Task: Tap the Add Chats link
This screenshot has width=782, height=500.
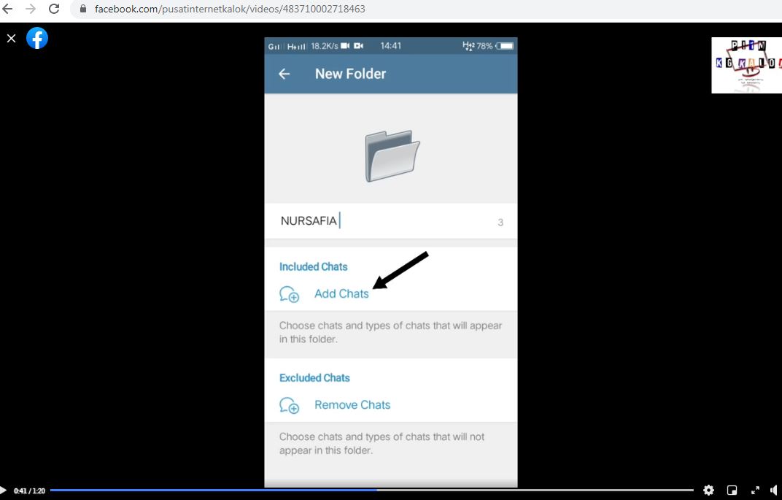Action: (x=341, y=293)
